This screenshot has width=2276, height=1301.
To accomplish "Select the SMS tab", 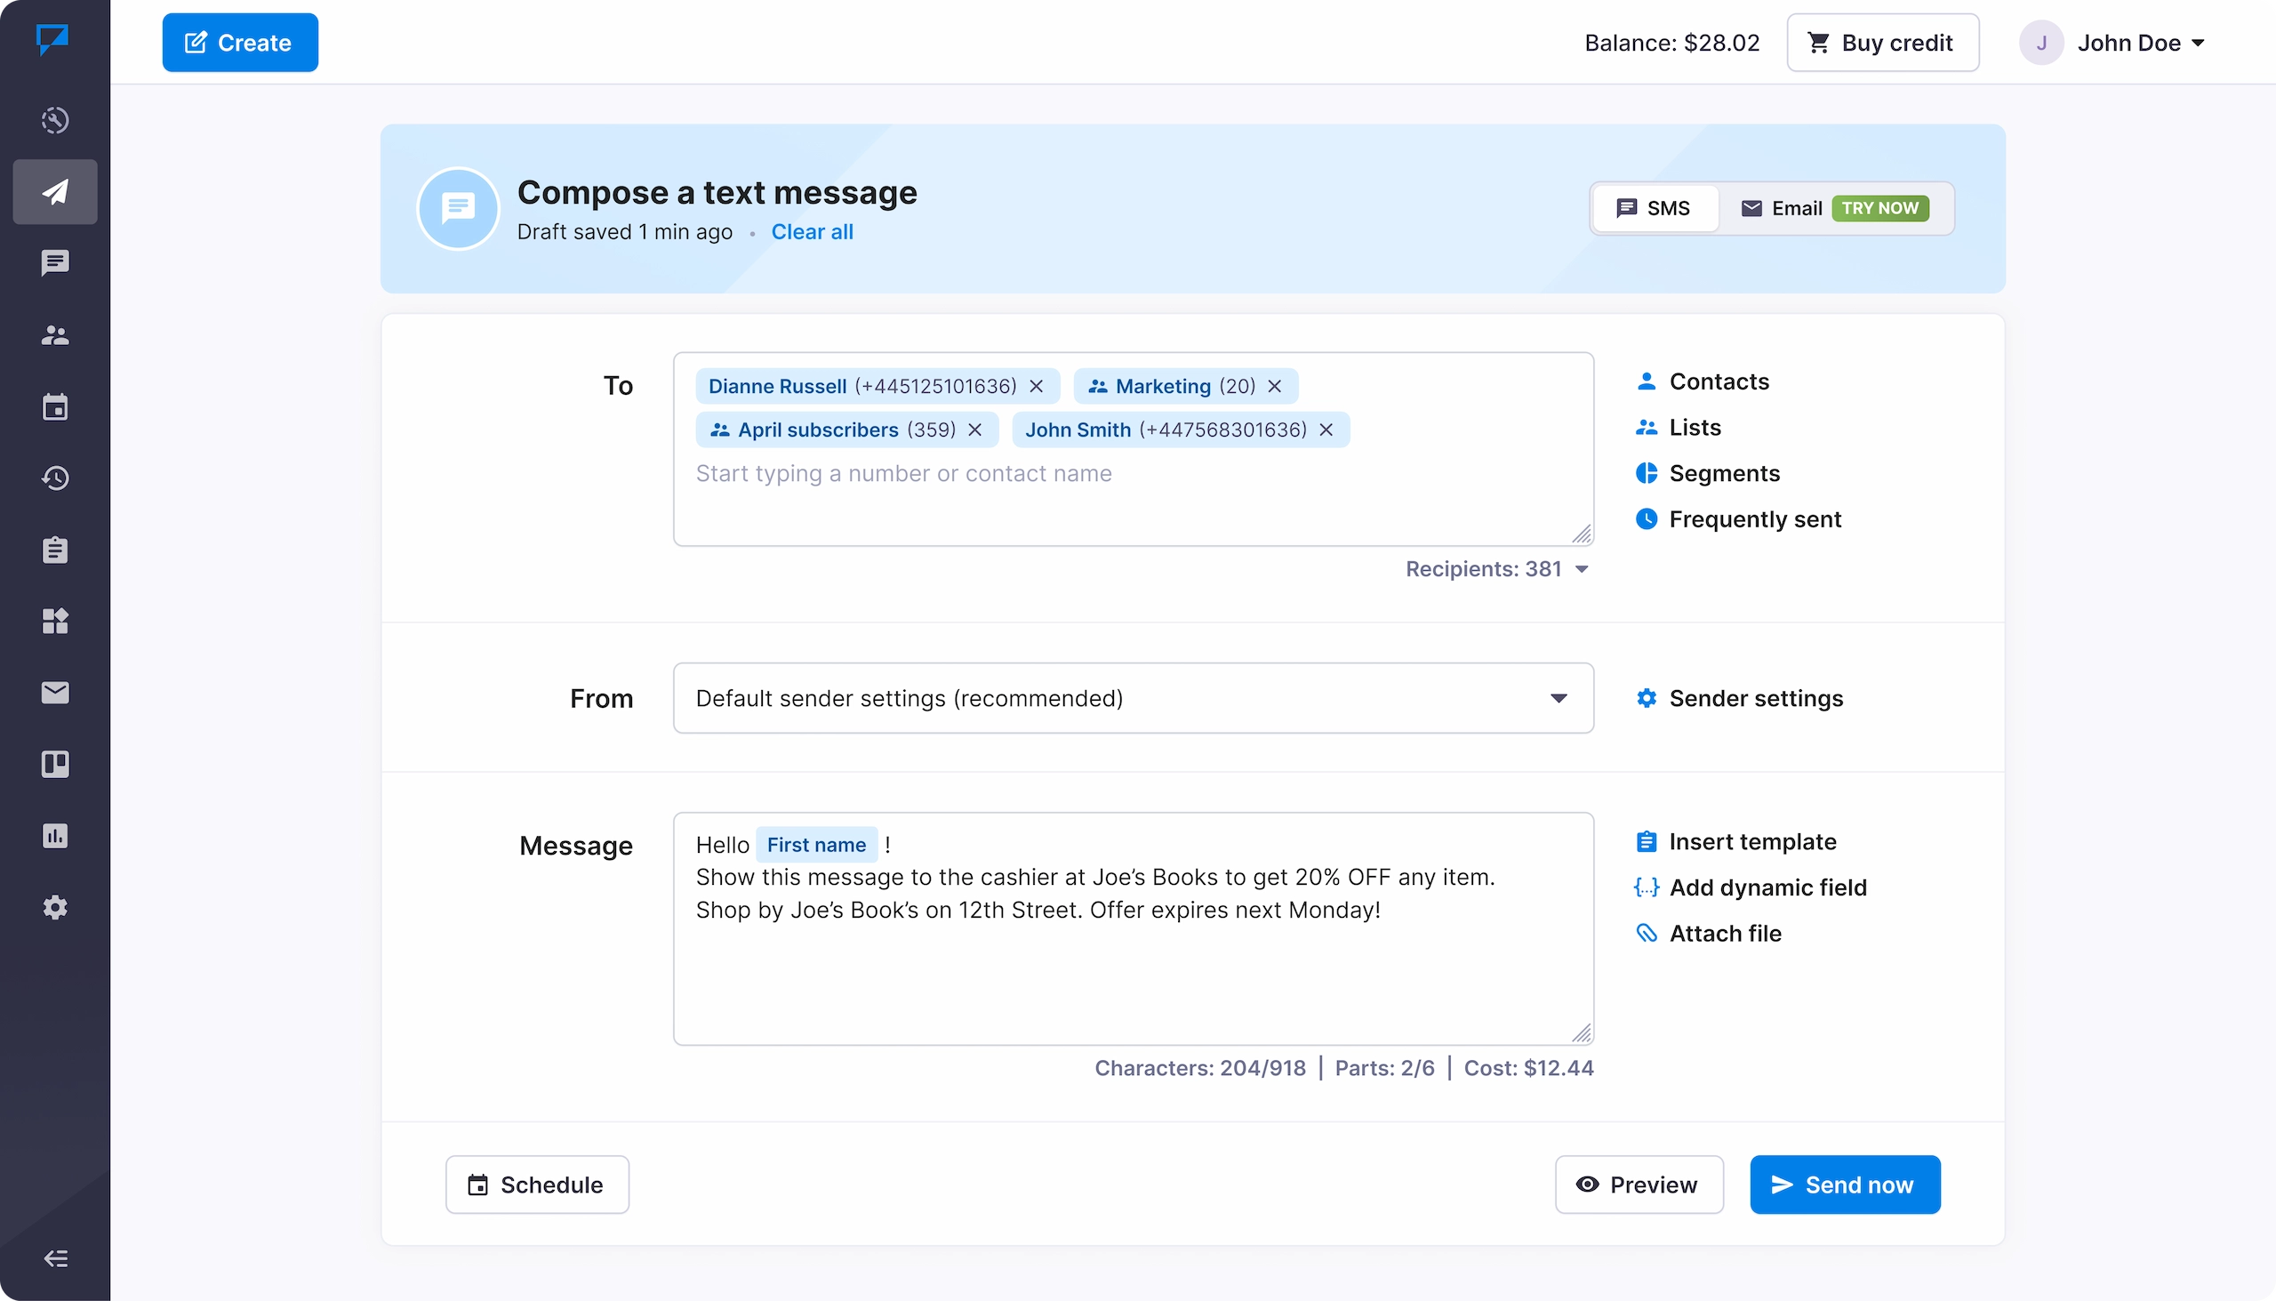I will [x=1655, y=208].
